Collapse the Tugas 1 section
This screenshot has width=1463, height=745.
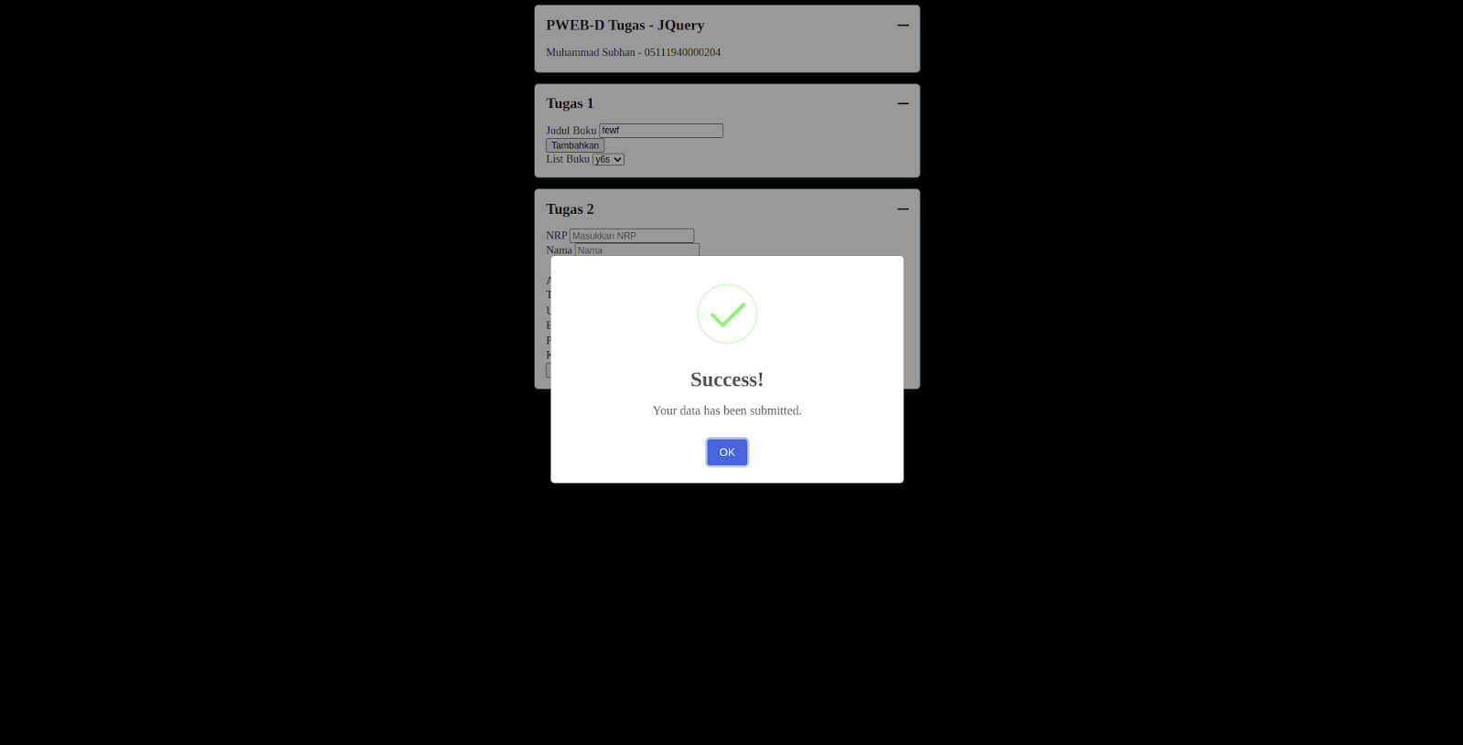[902, 103]
